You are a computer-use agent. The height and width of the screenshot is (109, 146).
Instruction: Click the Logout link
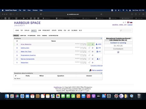click(x=130, y=25)
